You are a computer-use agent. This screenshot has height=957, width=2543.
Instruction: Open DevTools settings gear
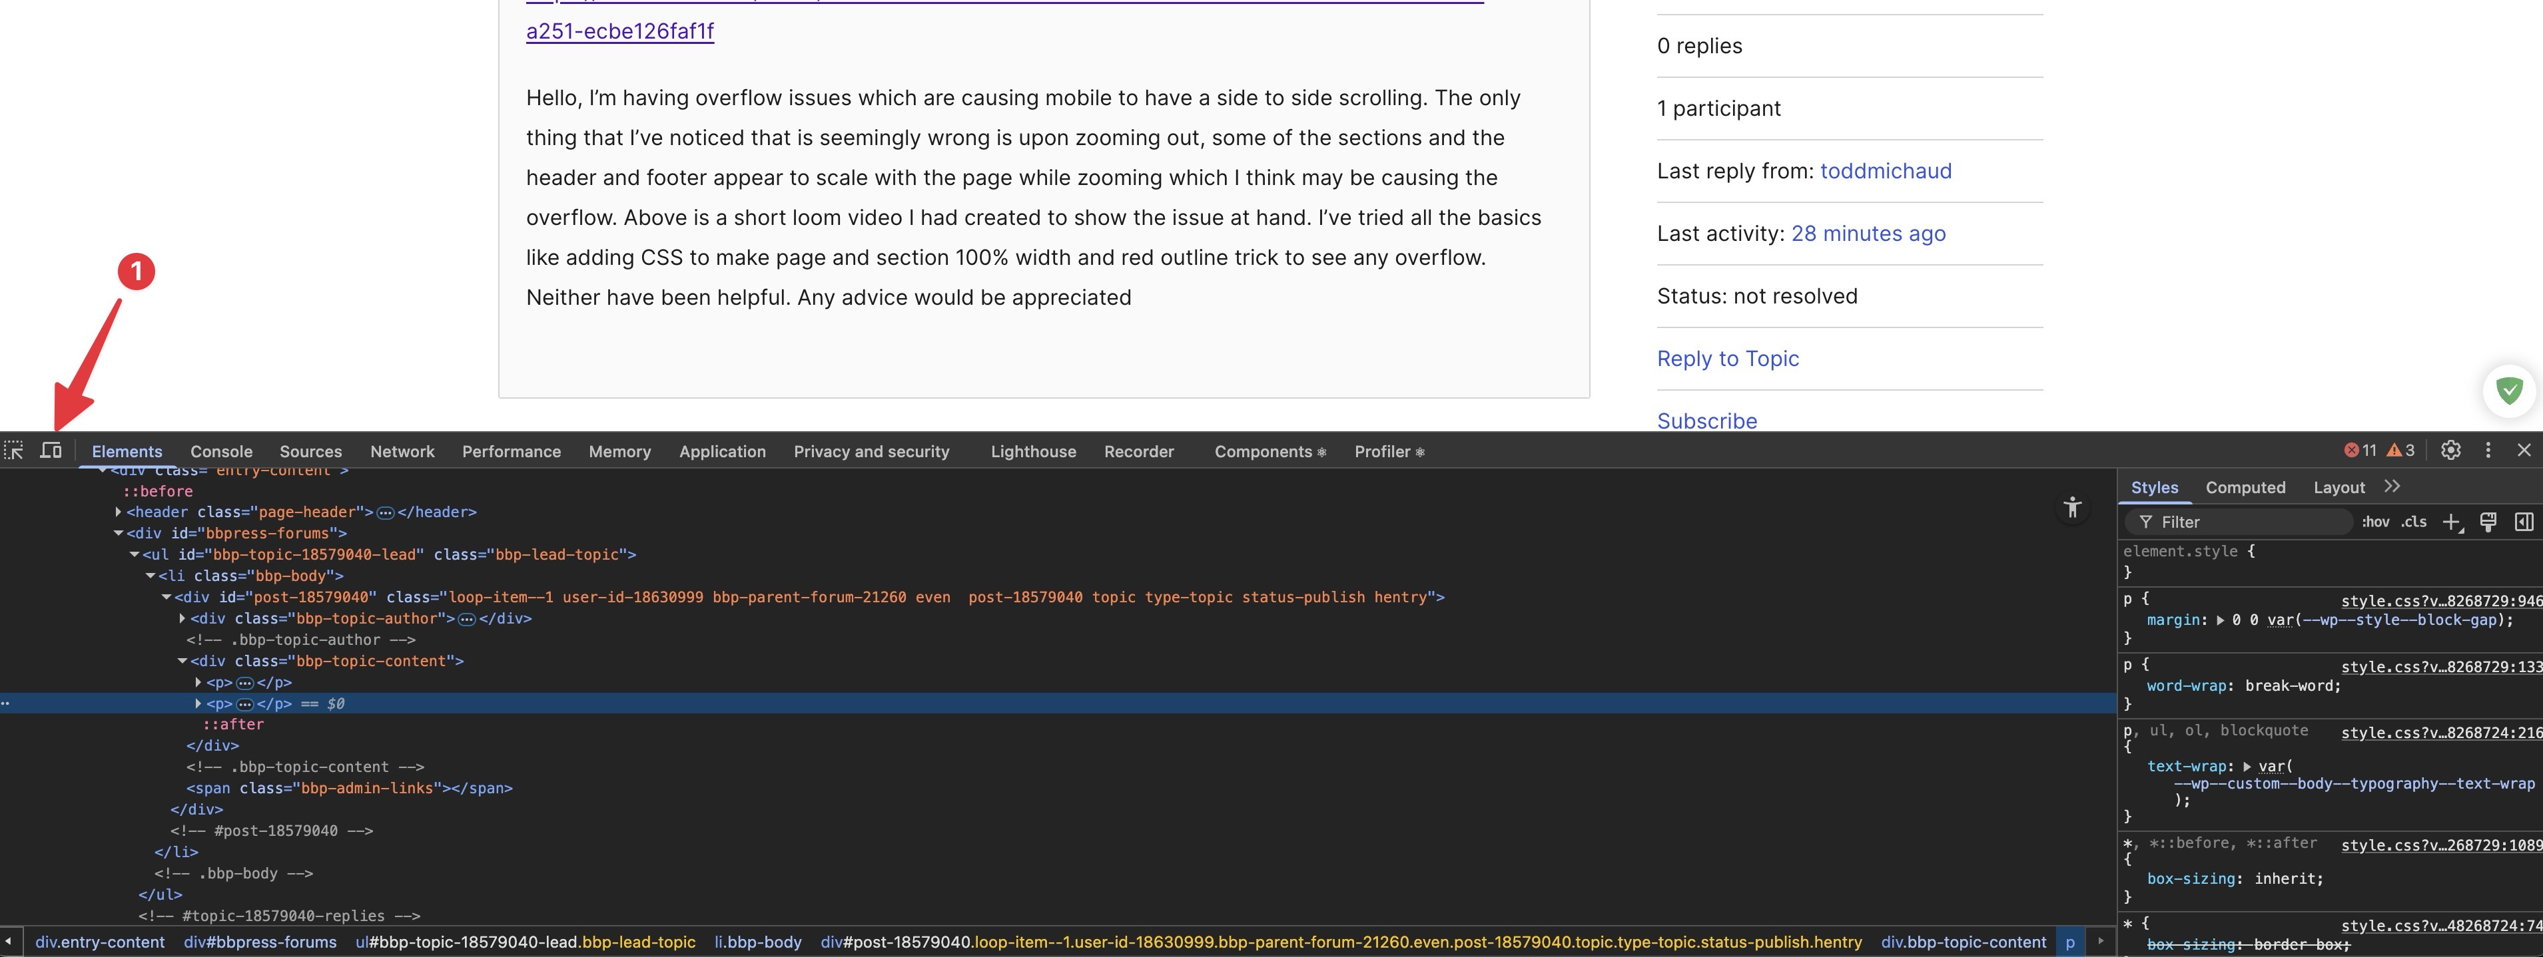(2450, 451)
